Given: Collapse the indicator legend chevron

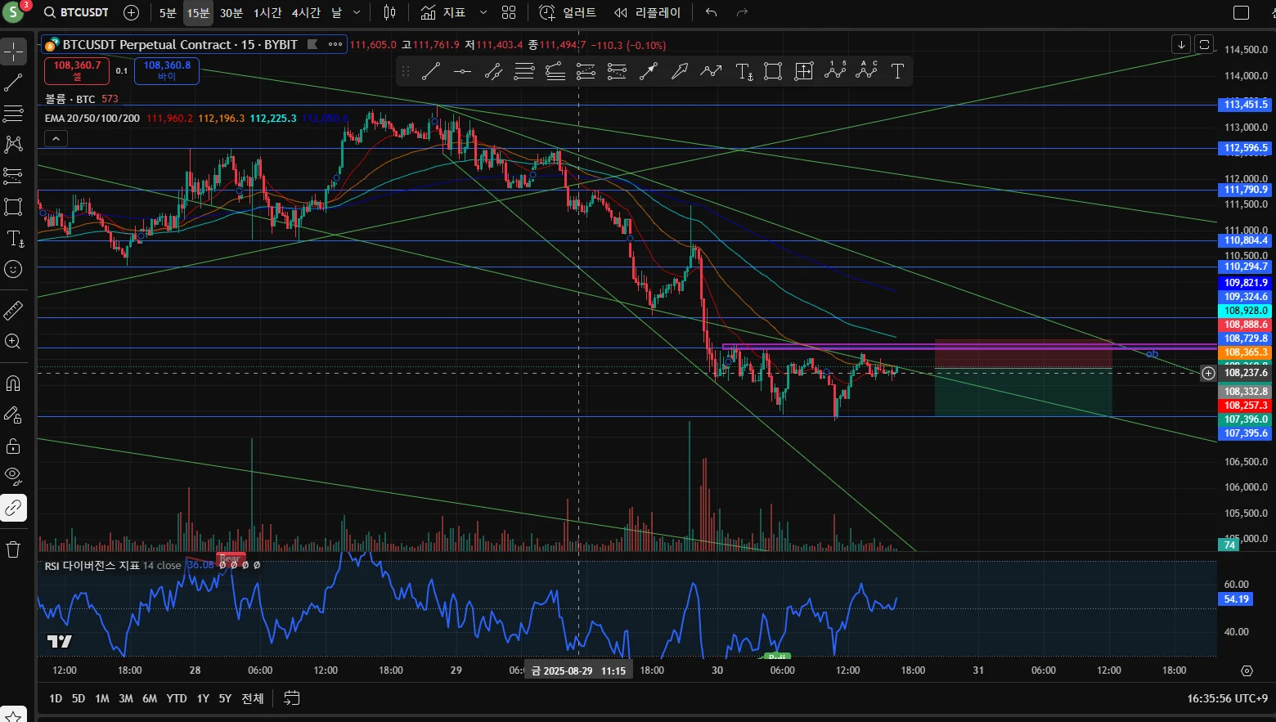Looking at the screenshot, I should click(56, 139).
